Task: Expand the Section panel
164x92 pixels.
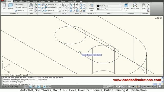Action: click(x=90, y=14)
